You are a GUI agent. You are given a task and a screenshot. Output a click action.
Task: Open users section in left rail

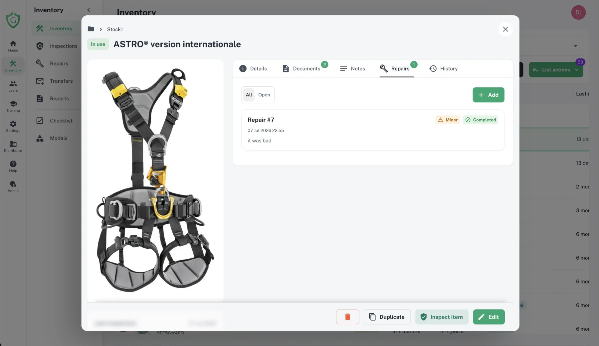[x=13, y=86]
